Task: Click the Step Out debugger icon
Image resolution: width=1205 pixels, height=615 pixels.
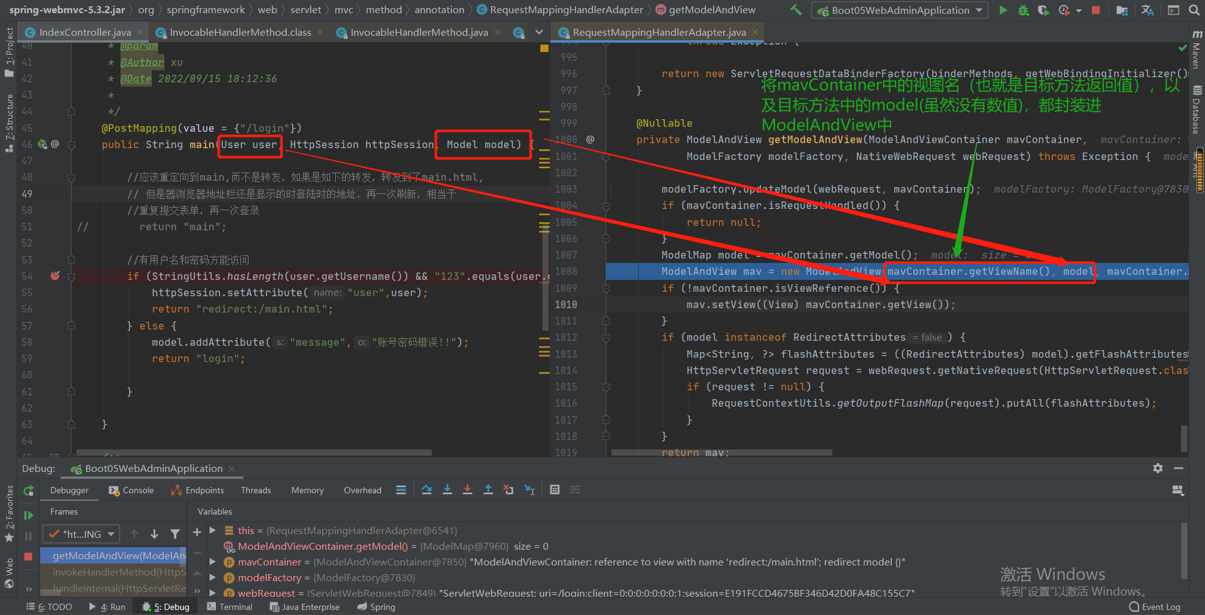Action: click(x=488, y=490)
